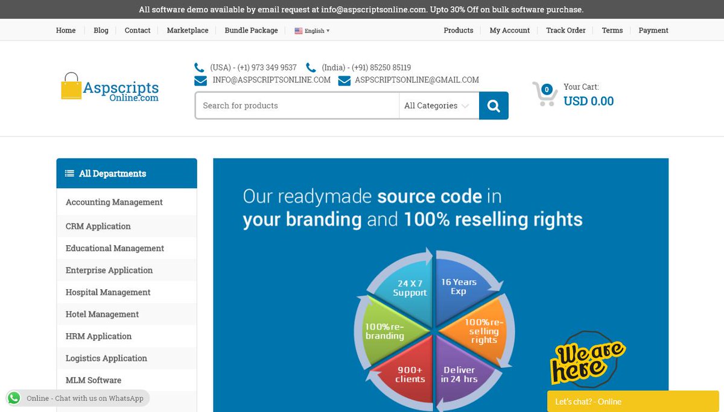Click the USA phone number (+1) 973 349 9537
Viewport: 724px width, 412px height.
click(253, 67)
